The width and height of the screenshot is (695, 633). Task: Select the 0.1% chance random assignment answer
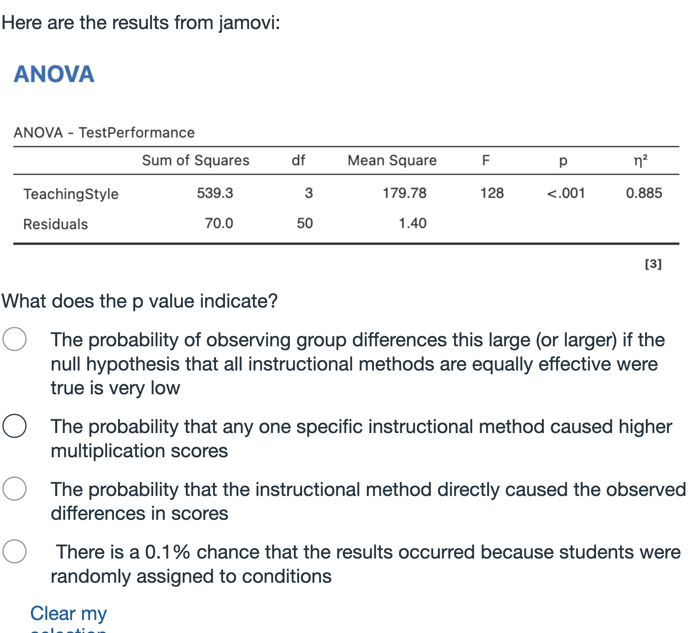click(15, 551)
